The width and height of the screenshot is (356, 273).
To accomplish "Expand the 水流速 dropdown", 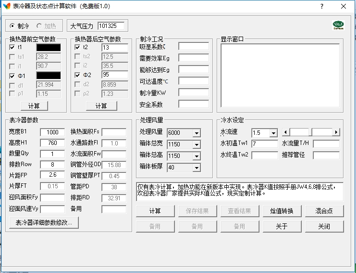I will [x=273, y=133].
